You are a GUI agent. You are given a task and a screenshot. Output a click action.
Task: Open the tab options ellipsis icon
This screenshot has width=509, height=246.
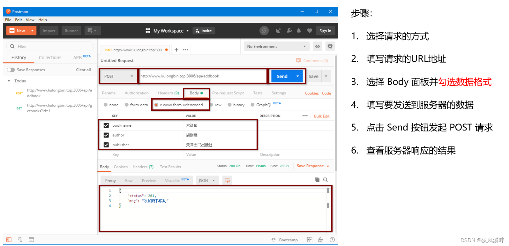click(x=186, y=50)
